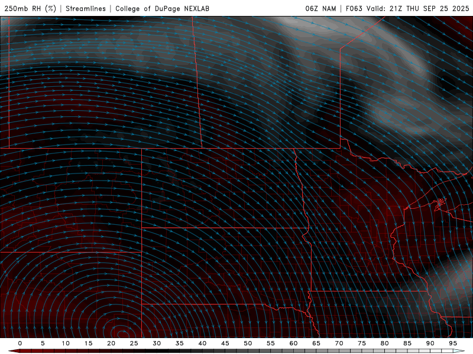This screenshot has height=354, width=473.
Task: Click the '55' color scale label
Action: [271, 343]
